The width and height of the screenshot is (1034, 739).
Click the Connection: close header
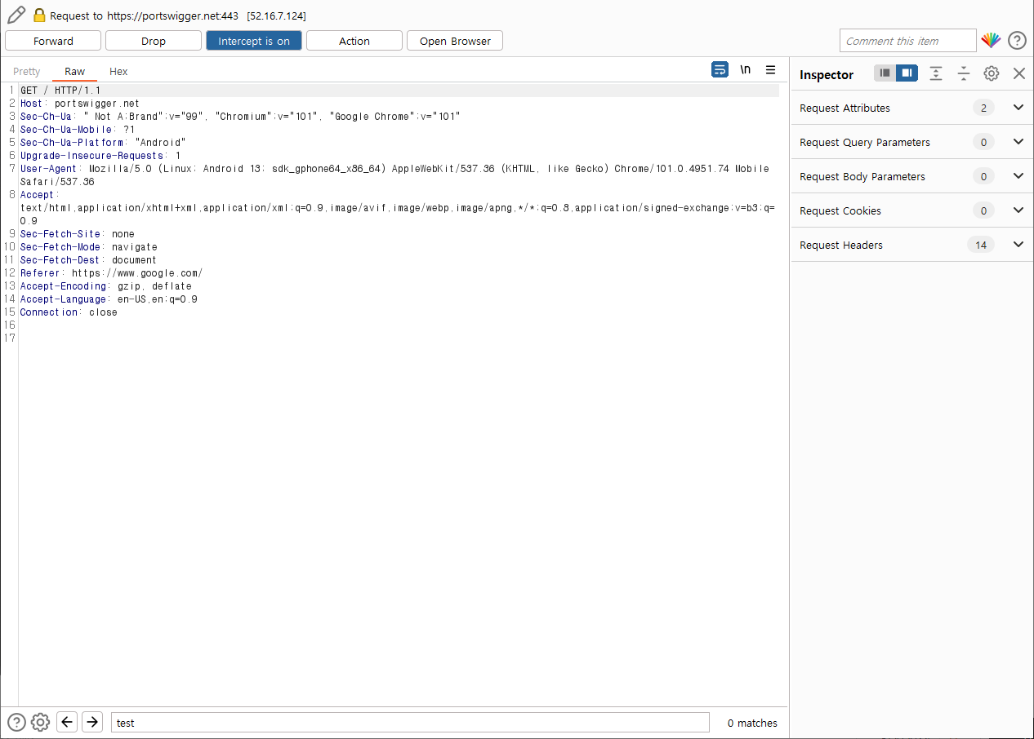(69, 312)
